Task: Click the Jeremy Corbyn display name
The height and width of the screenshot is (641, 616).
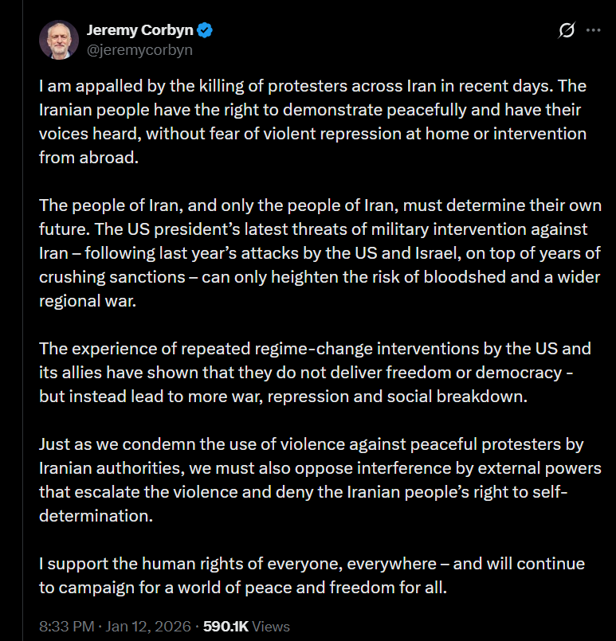Action: (x=140, y=30)
